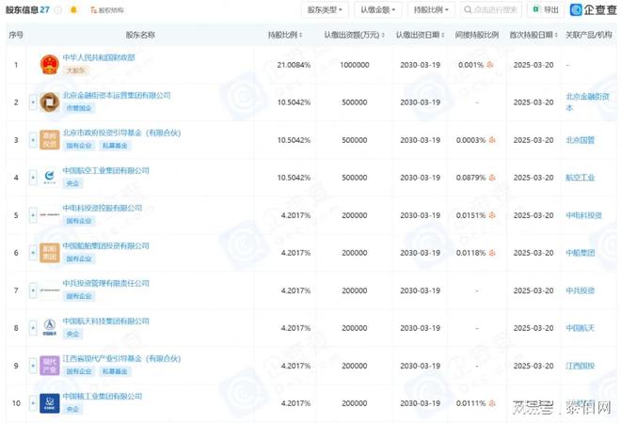Screen dimensions: 621x423
Task: Open related institution 北京国管
Action: pos(581,140)
